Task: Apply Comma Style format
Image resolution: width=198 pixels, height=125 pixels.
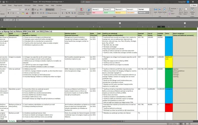Action: click(69, 13)
